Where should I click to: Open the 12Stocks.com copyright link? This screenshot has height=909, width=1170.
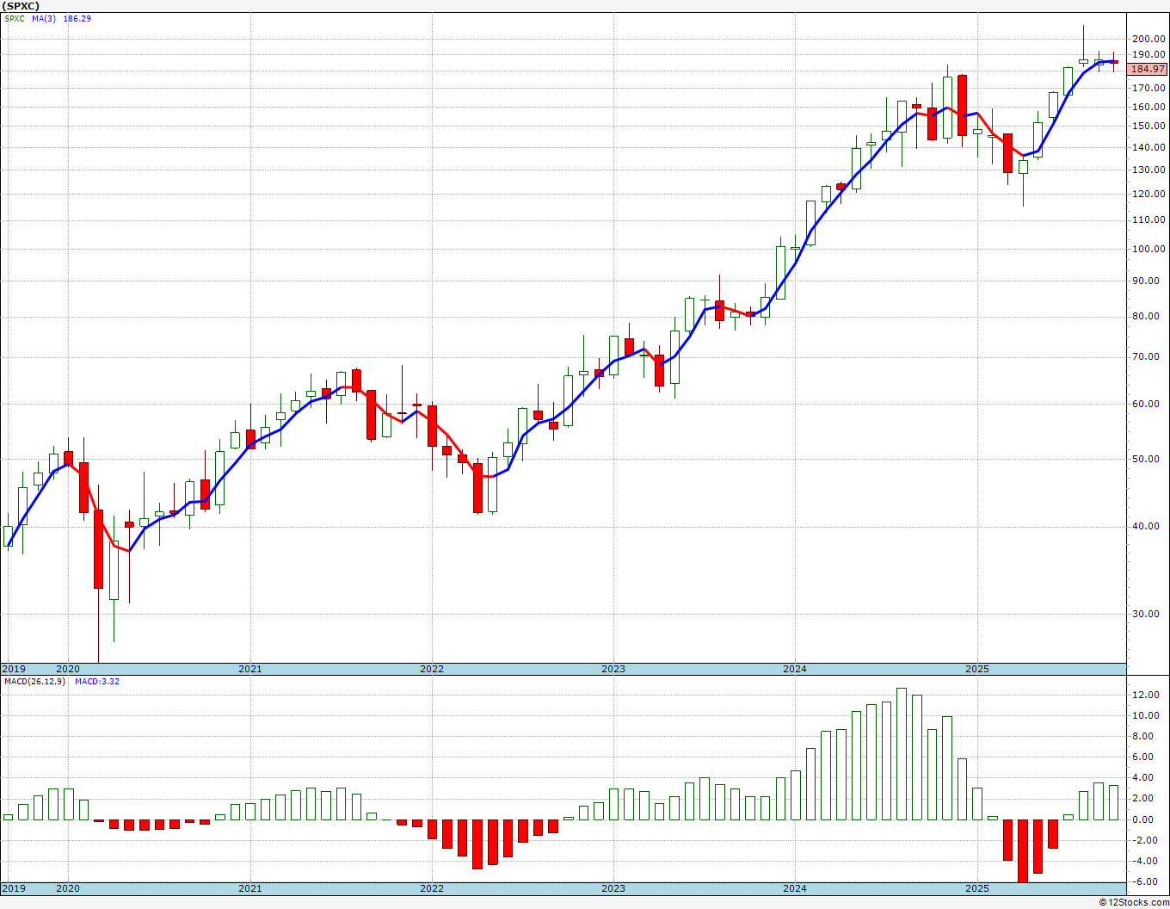click(1134, 902)
